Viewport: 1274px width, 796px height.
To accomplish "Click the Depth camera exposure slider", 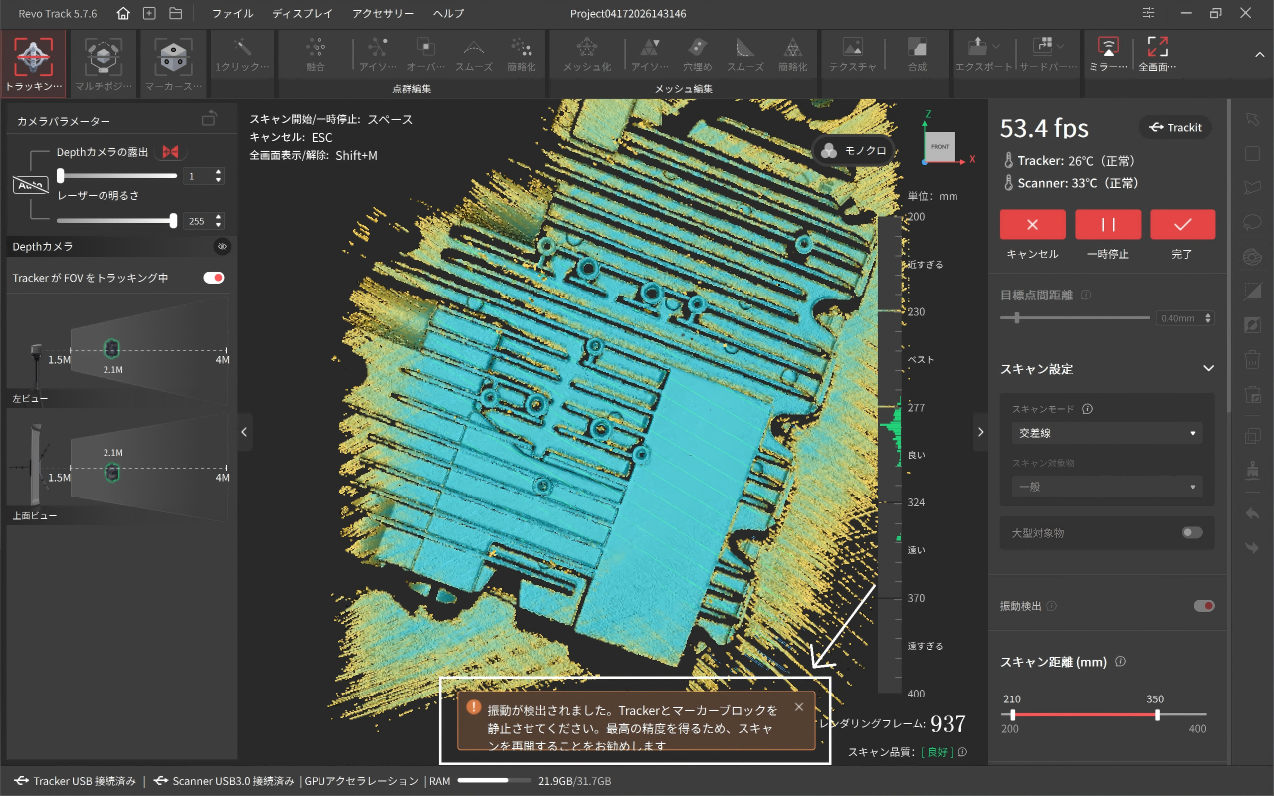I will (x=117, y=176).
